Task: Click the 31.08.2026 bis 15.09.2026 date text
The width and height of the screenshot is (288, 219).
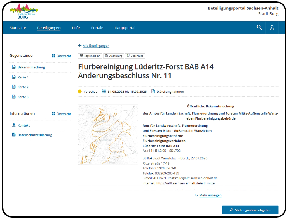Action: 127,92
